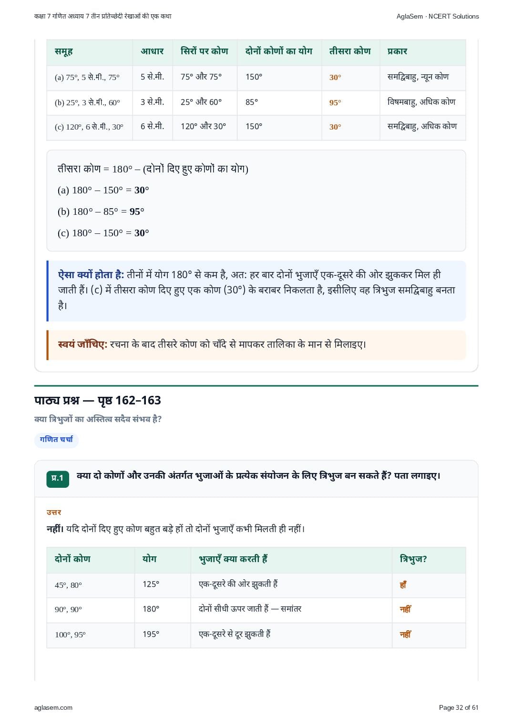
Task: Click the गणित चर्चा tag
Action: (56, 440)
